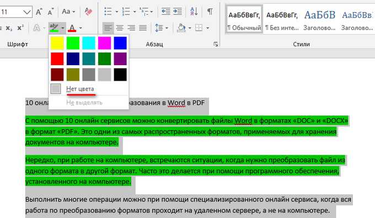Choose Нет цвета to remove highlighting

pyautogui.click(x=88, y=89)
